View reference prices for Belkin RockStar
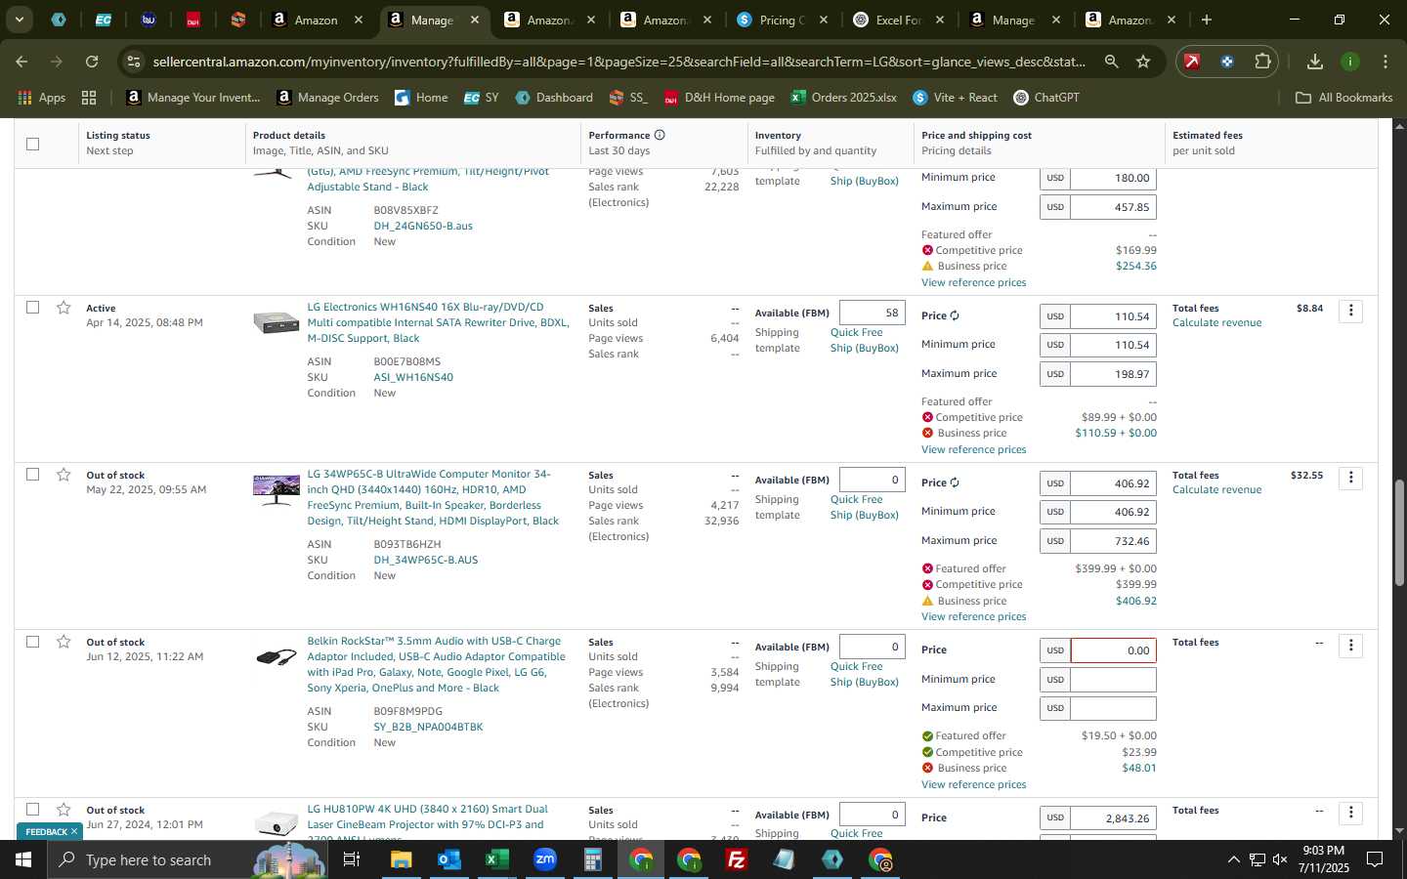The height and width of the screenshot is (879, 1407). [x=973, y=784]
